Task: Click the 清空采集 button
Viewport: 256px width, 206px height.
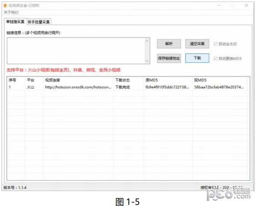Action: (197, 44)
